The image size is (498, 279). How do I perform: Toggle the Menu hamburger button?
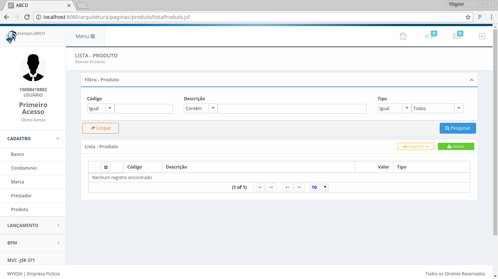pos(85,36)
